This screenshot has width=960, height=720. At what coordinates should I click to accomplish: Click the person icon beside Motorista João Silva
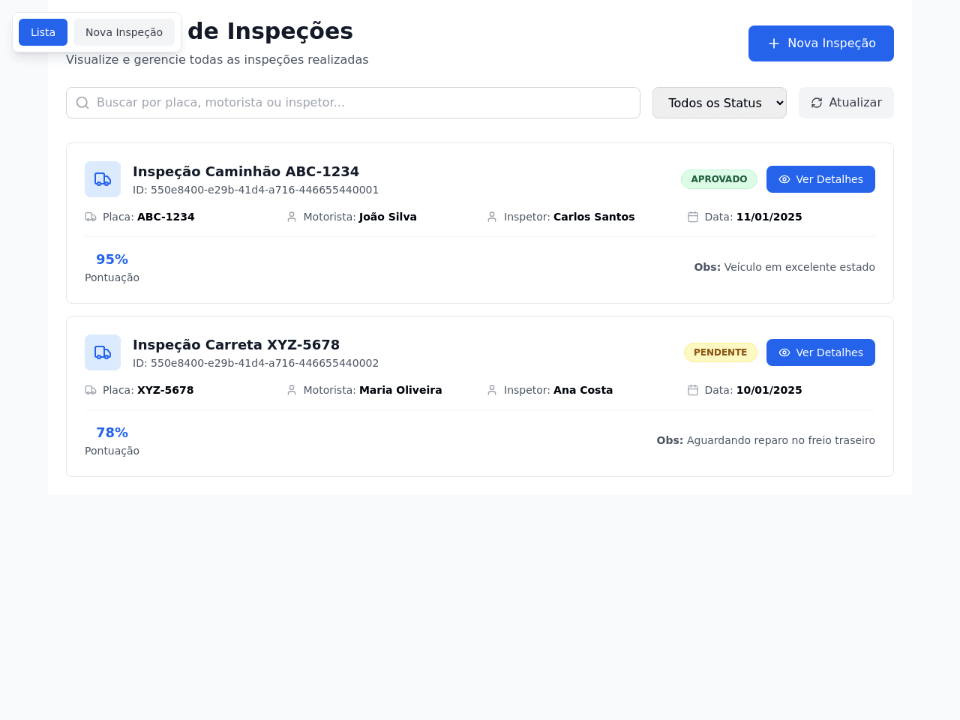tap(292, 217)
